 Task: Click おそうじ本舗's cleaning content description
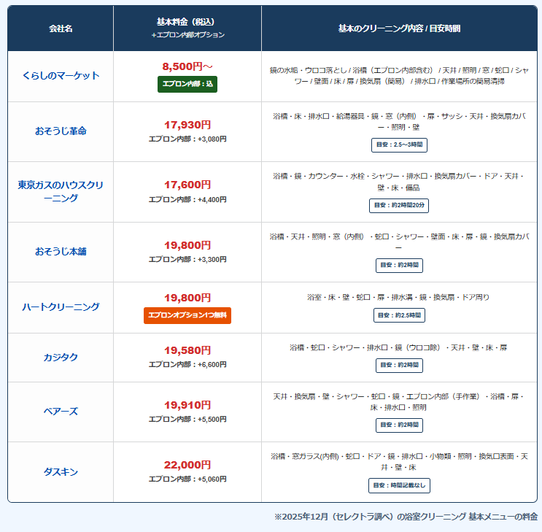[399, 242]
